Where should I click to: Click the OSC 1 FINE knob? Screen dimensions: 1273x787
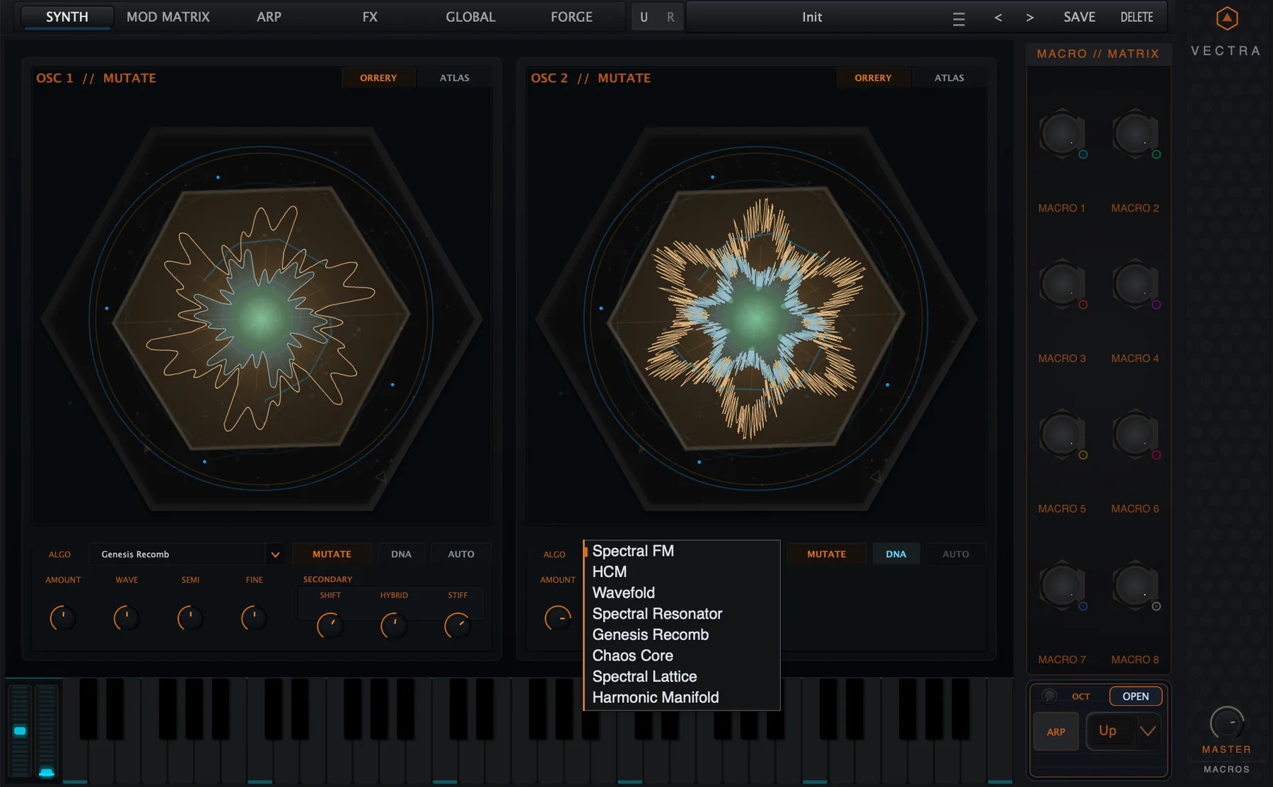pyautogui.click(x=253, y=618)
